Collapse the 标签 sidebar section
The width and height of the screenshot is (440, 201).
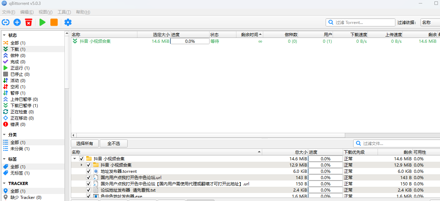(x=4, y=159)
